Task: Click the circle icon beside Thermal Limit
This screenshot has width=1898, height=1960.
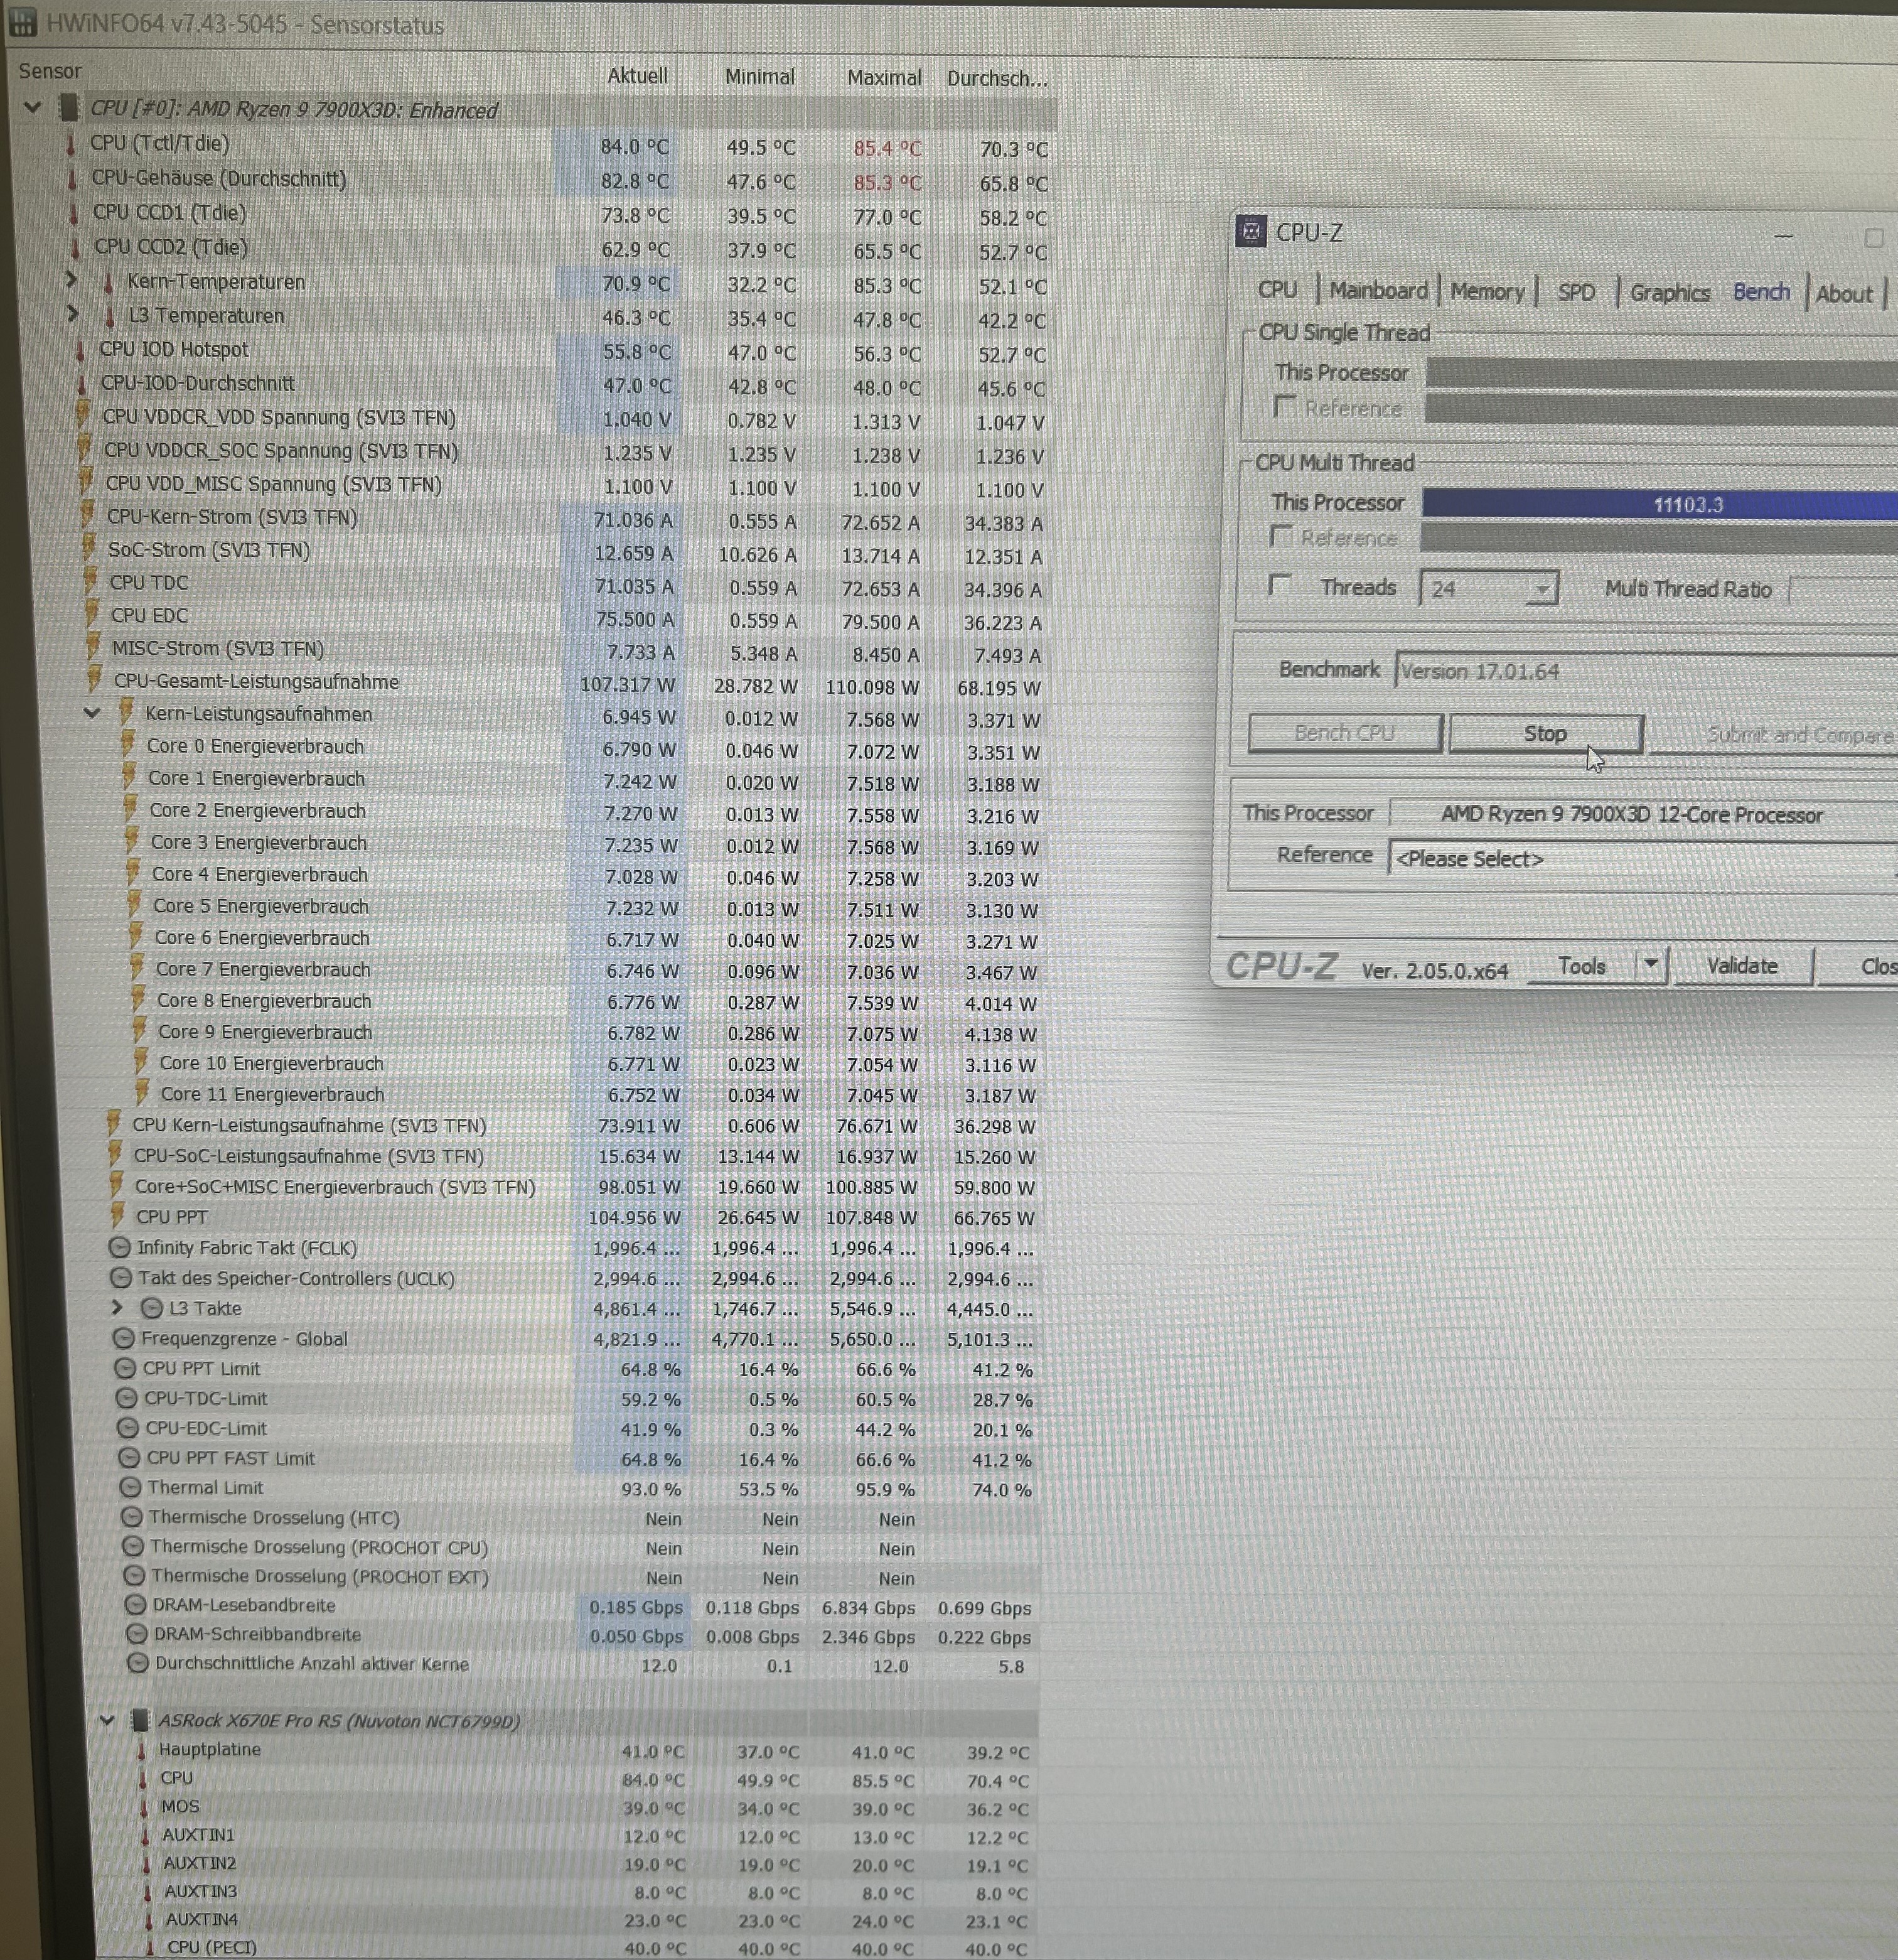Action: click(x=130, y=1487)
